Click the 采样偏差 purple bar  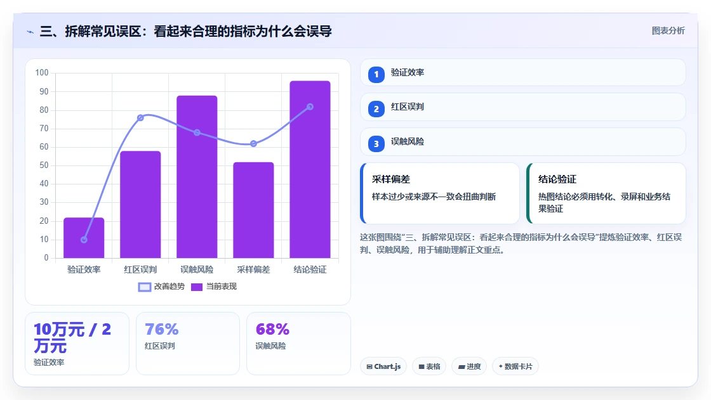(253, 210)
